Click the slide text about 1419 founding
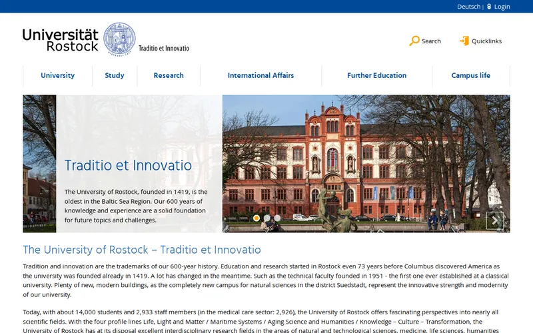 (x=136, y=206)
